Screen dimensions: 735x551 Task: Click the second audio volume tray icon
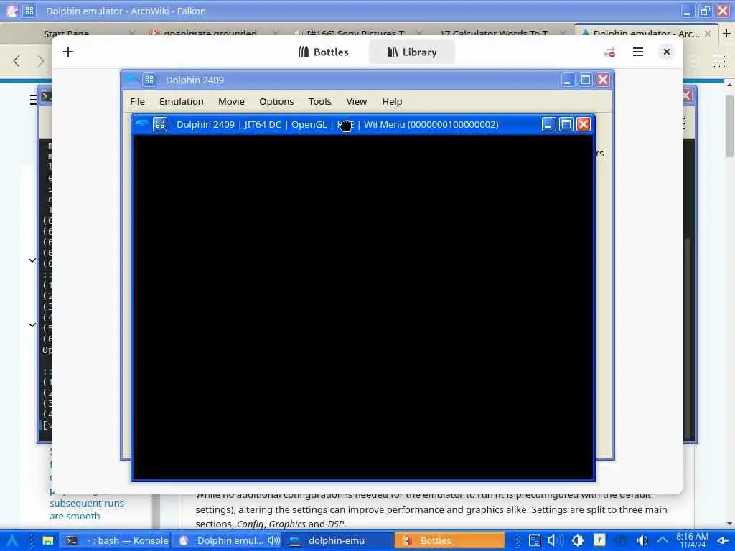pos(642,540)
